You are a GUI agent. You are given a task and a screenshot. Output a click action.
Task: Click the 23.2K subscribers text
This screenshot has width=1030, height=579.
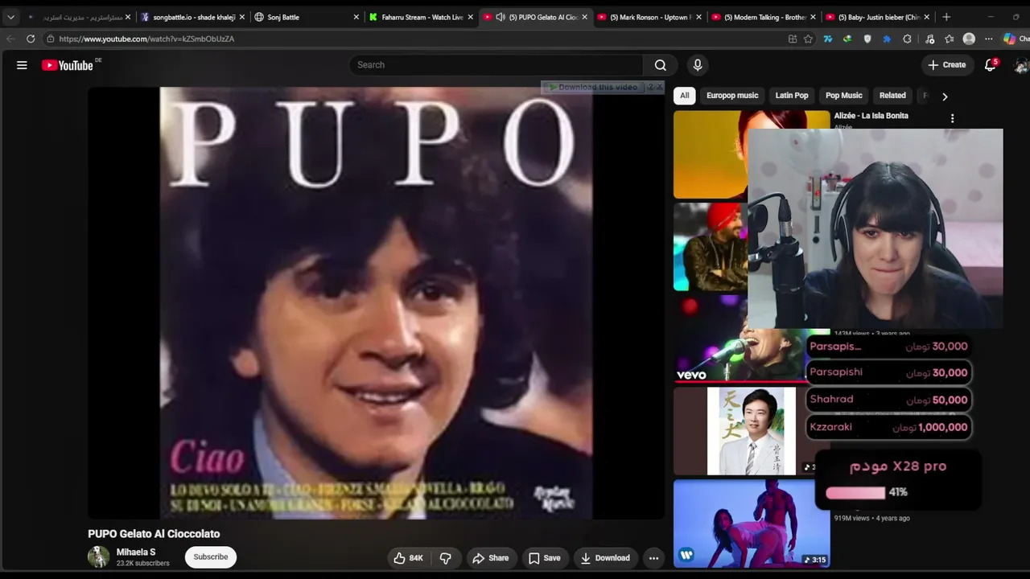(143, 564)
